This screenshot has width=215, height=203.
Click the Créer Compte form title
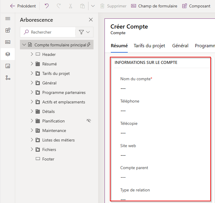click(129, 26)
